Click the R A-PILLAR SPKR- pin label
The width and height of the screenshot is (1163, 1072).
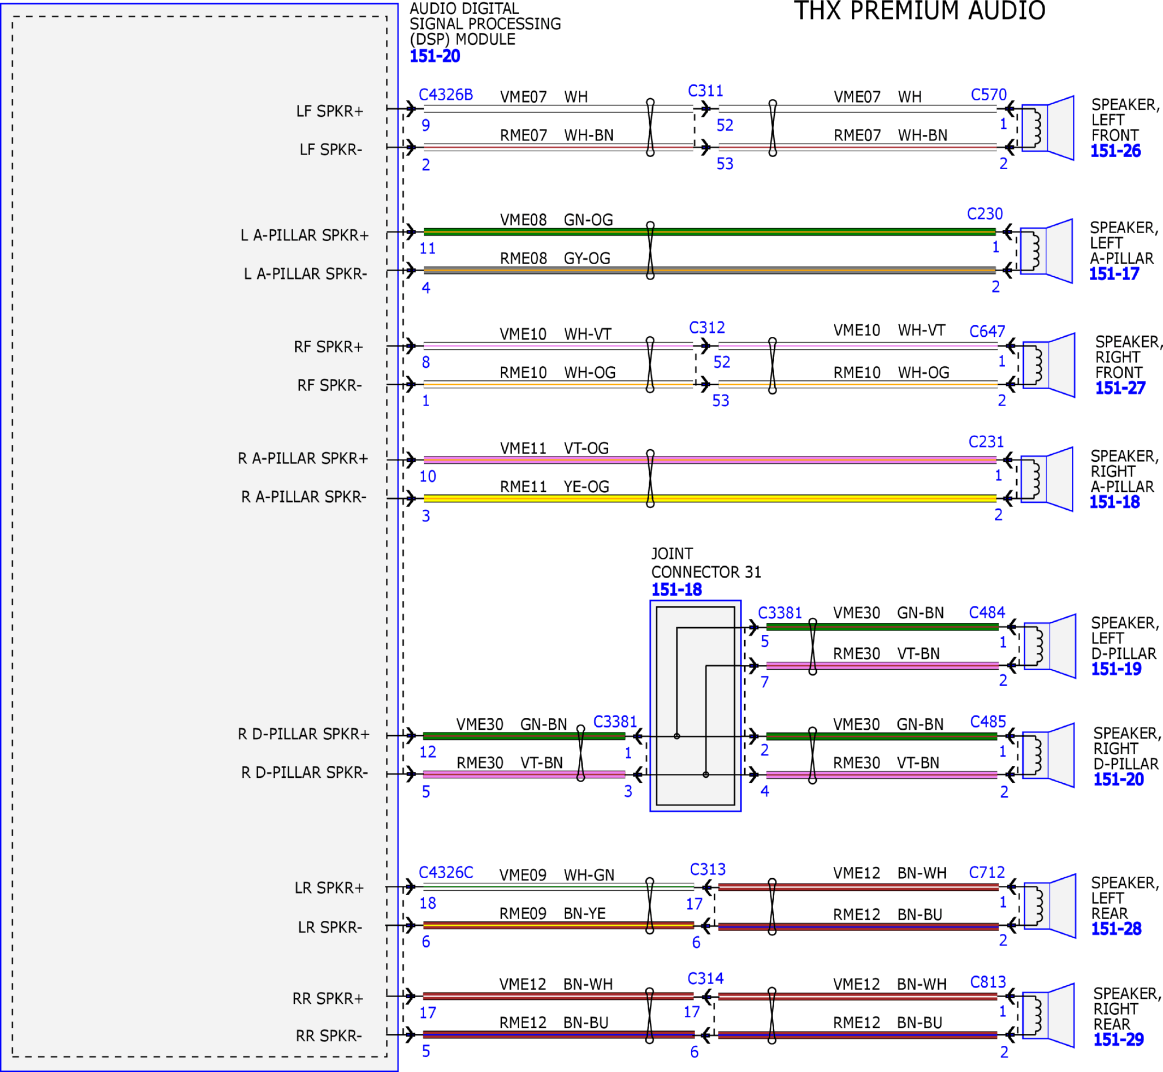pos(304,497)
